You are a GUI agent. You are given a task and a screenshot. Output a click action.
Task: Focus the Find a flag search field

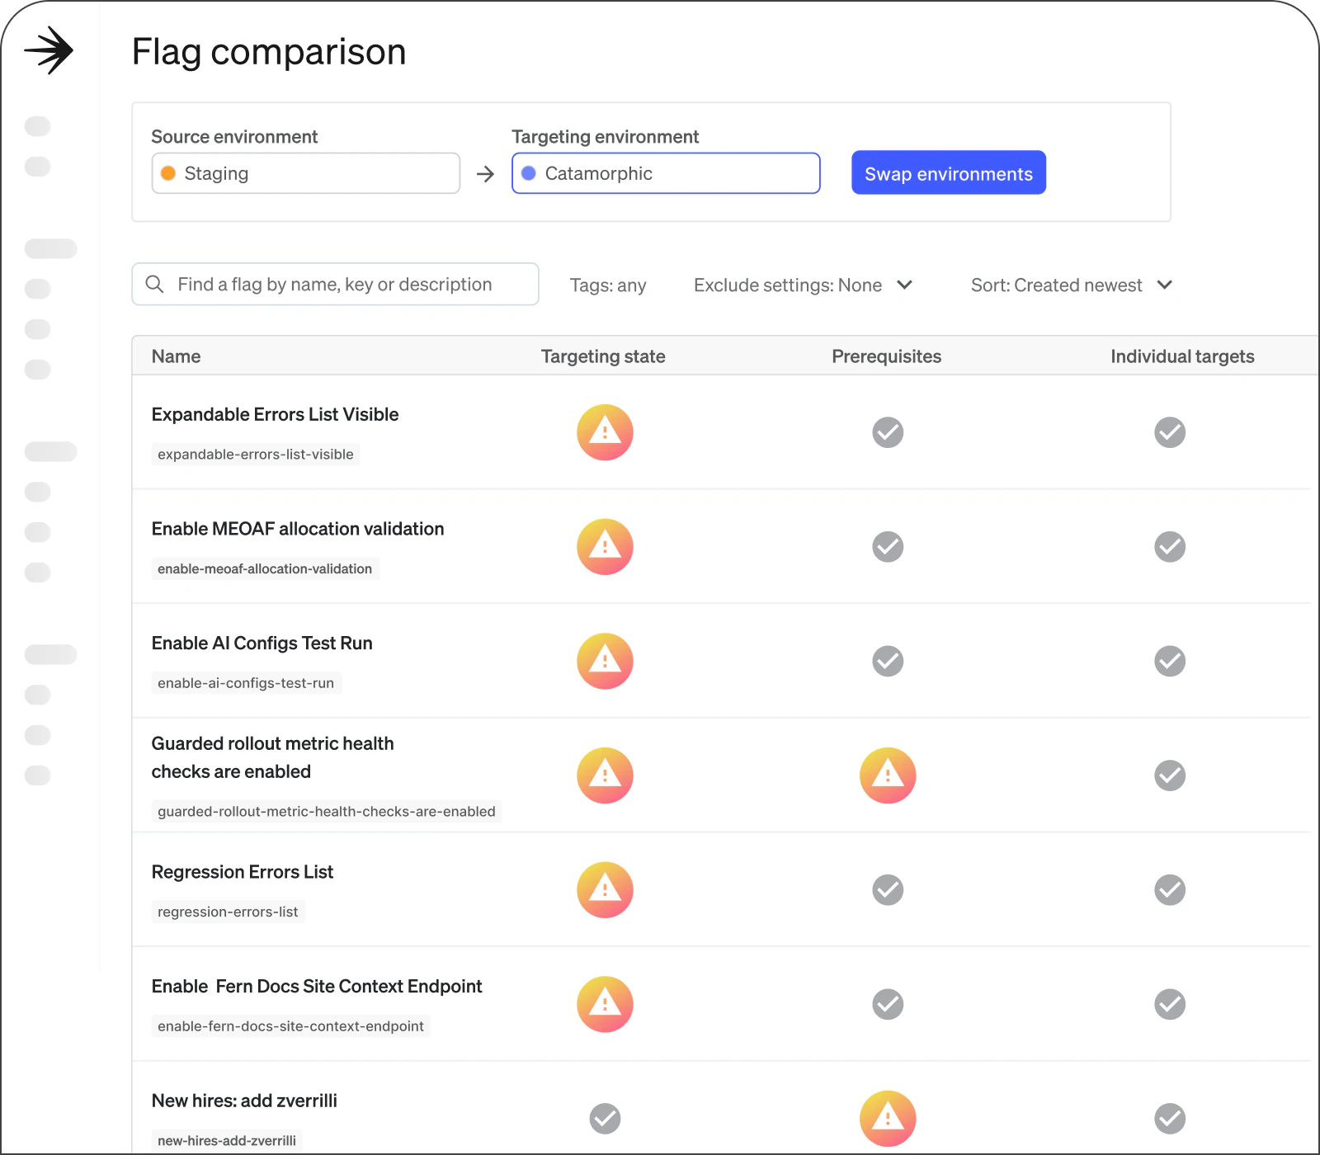346,285
